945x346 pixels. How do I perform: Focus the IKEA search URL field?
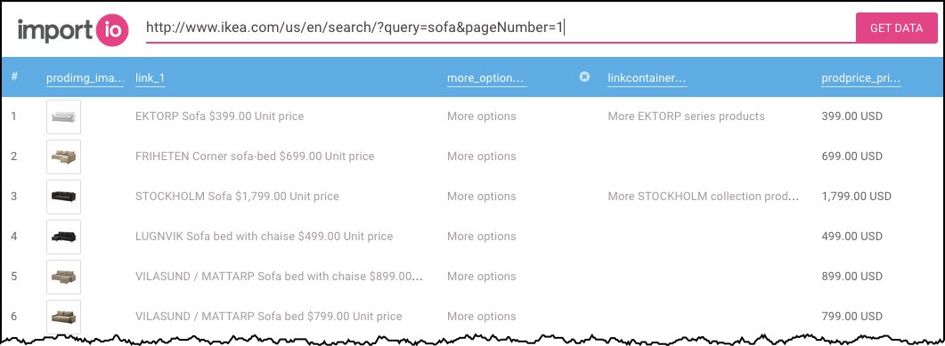501,28
